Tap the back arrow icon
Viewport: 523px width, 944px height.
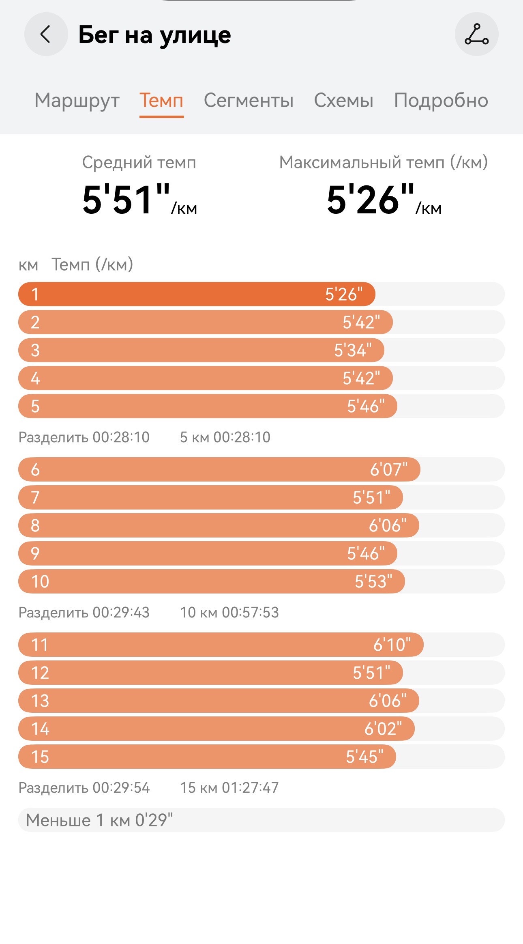click(x=46, y=34)
